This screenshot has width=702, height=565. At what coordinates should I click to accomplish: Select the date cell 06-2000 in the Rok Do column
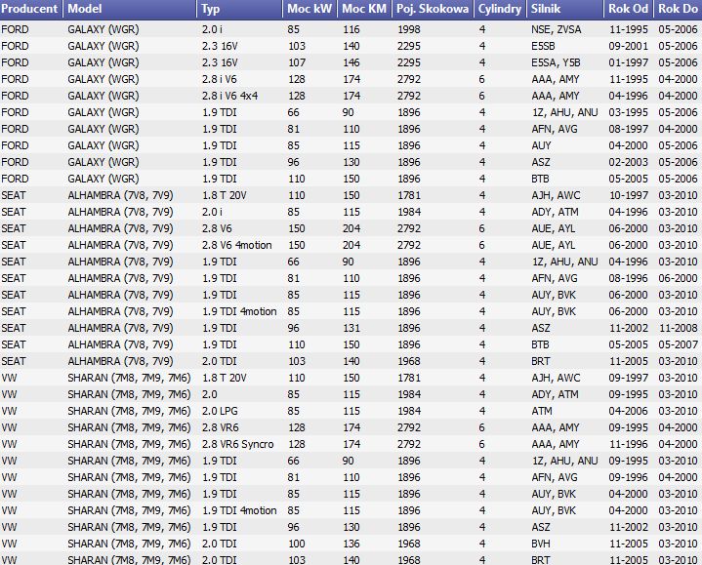click(x=678, y=278)
